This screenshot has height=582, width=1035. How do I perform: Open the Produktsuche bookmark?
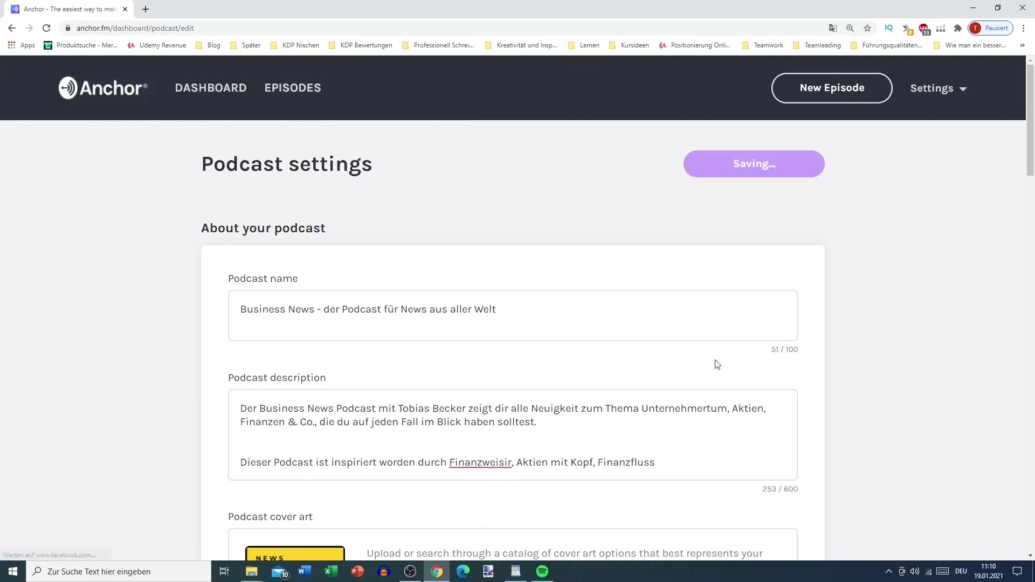[x=81, y=45]
